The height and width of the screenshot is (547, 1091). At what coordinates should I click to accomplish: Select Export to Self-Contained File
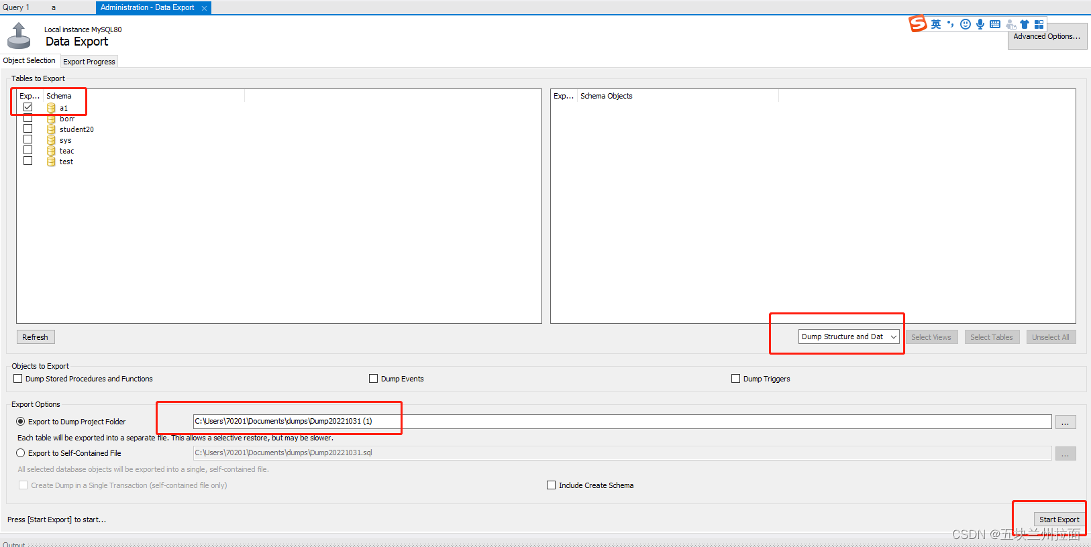[x=21, y=453]
